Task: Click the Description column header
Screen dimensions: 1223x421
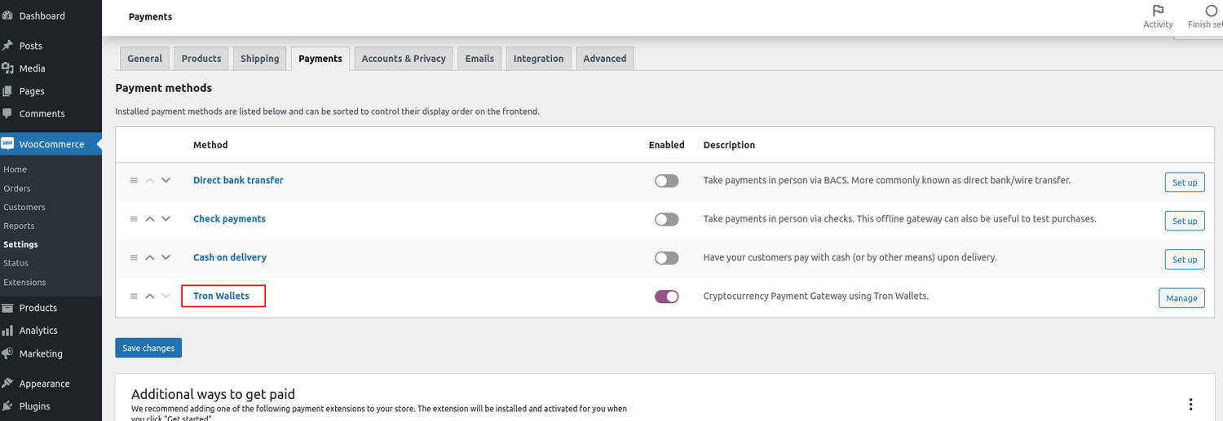Action: click(729, 145)
